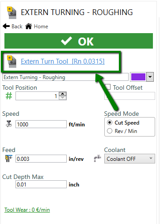
Task: Edit the Tool Position number field
Action: pyautogui.click(x=37, y=96)
